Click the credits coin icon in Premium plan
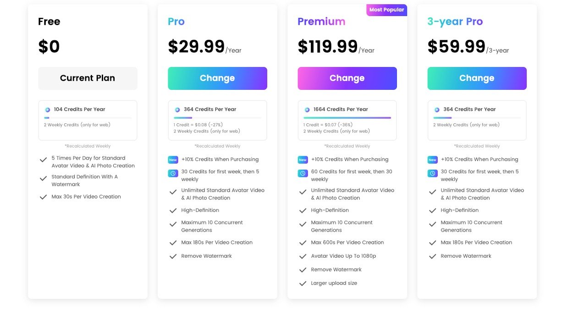This screenshot has height=309, width=562. 307,110
